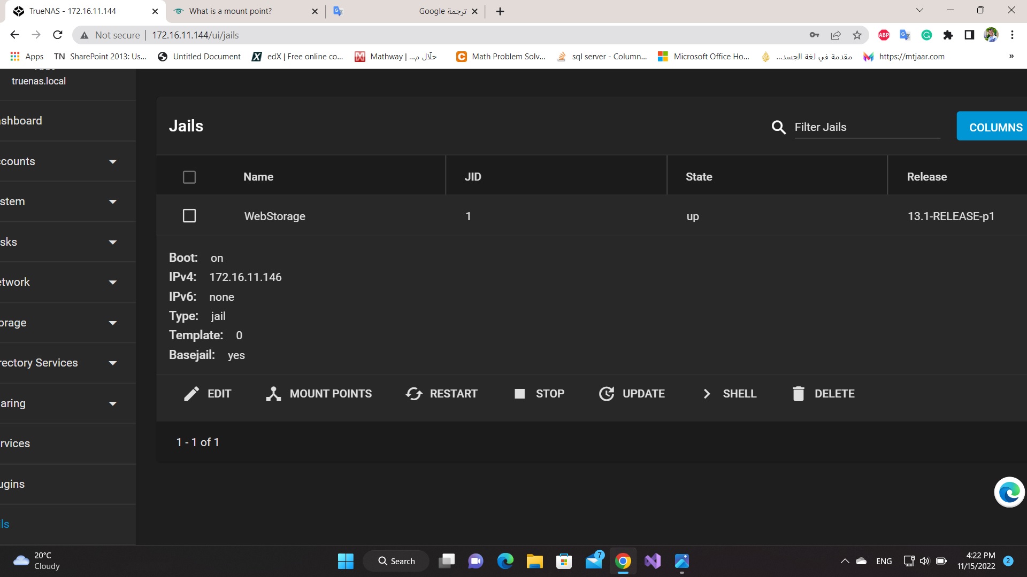Click the COLUMNS button

(x=995, y=127)
